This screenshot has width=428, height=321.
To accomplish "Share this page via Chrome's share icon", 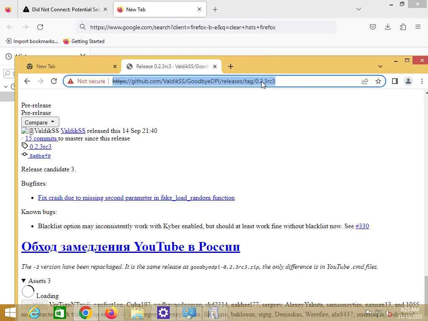I will coord(364,81).
